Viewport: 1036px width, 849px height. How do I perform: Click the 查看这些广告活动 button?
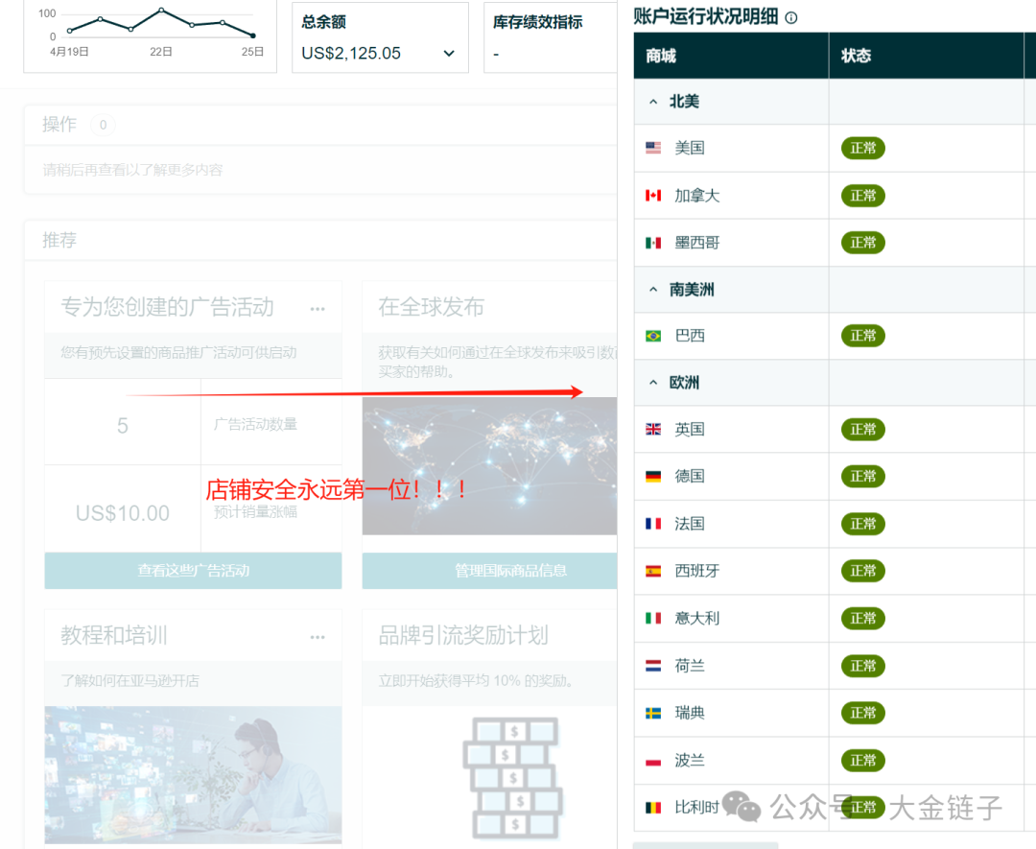pos(193,570)
